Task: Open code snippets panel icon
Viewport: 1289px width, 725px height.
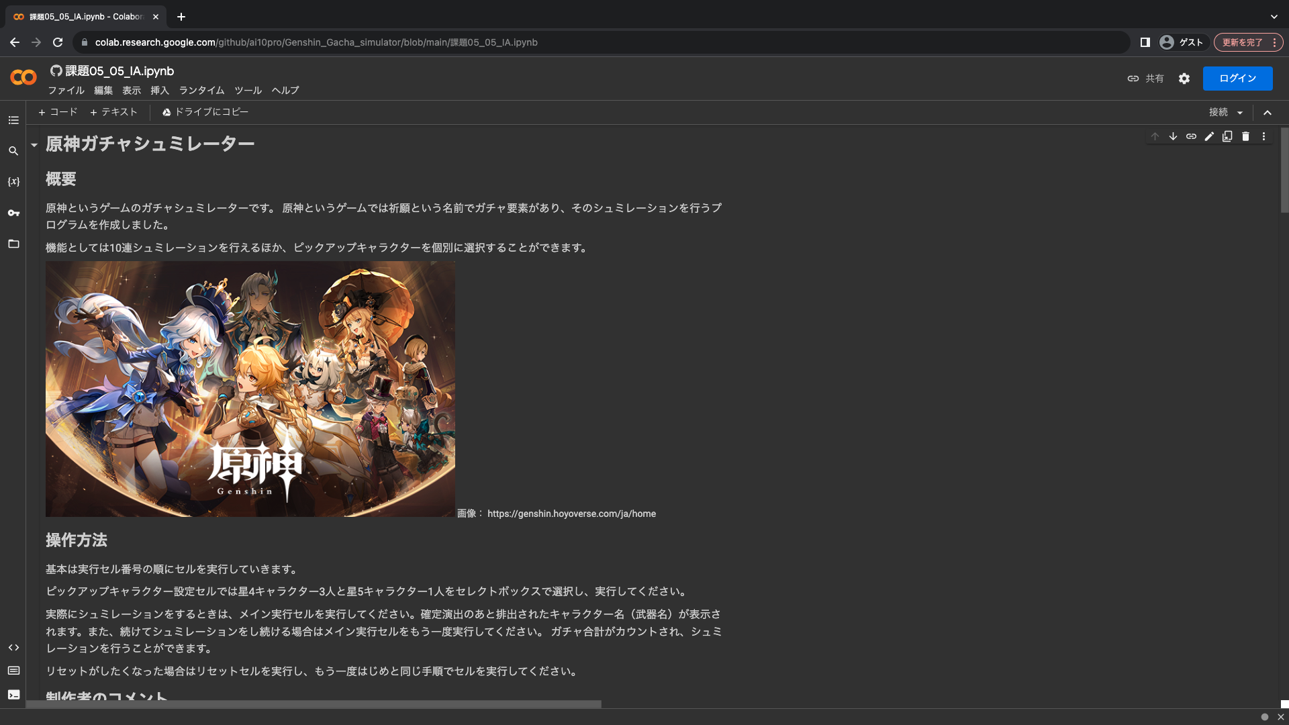Action: (x=13, y=648)
